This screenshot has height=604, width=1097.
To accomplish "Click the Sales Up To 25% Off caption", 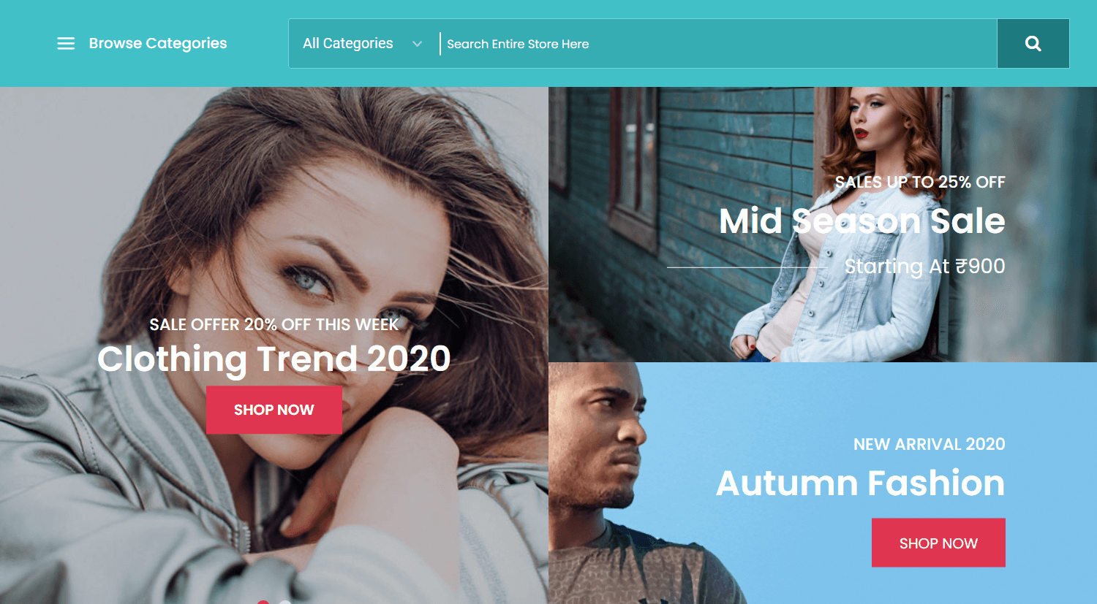I will (x=920, y=183).
